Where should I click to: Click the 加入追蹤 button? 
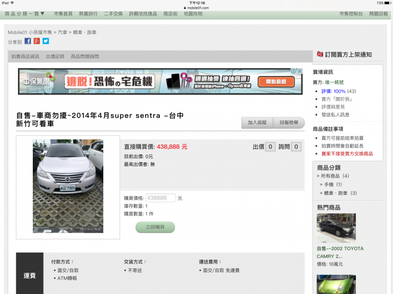(x=257, y=123)
